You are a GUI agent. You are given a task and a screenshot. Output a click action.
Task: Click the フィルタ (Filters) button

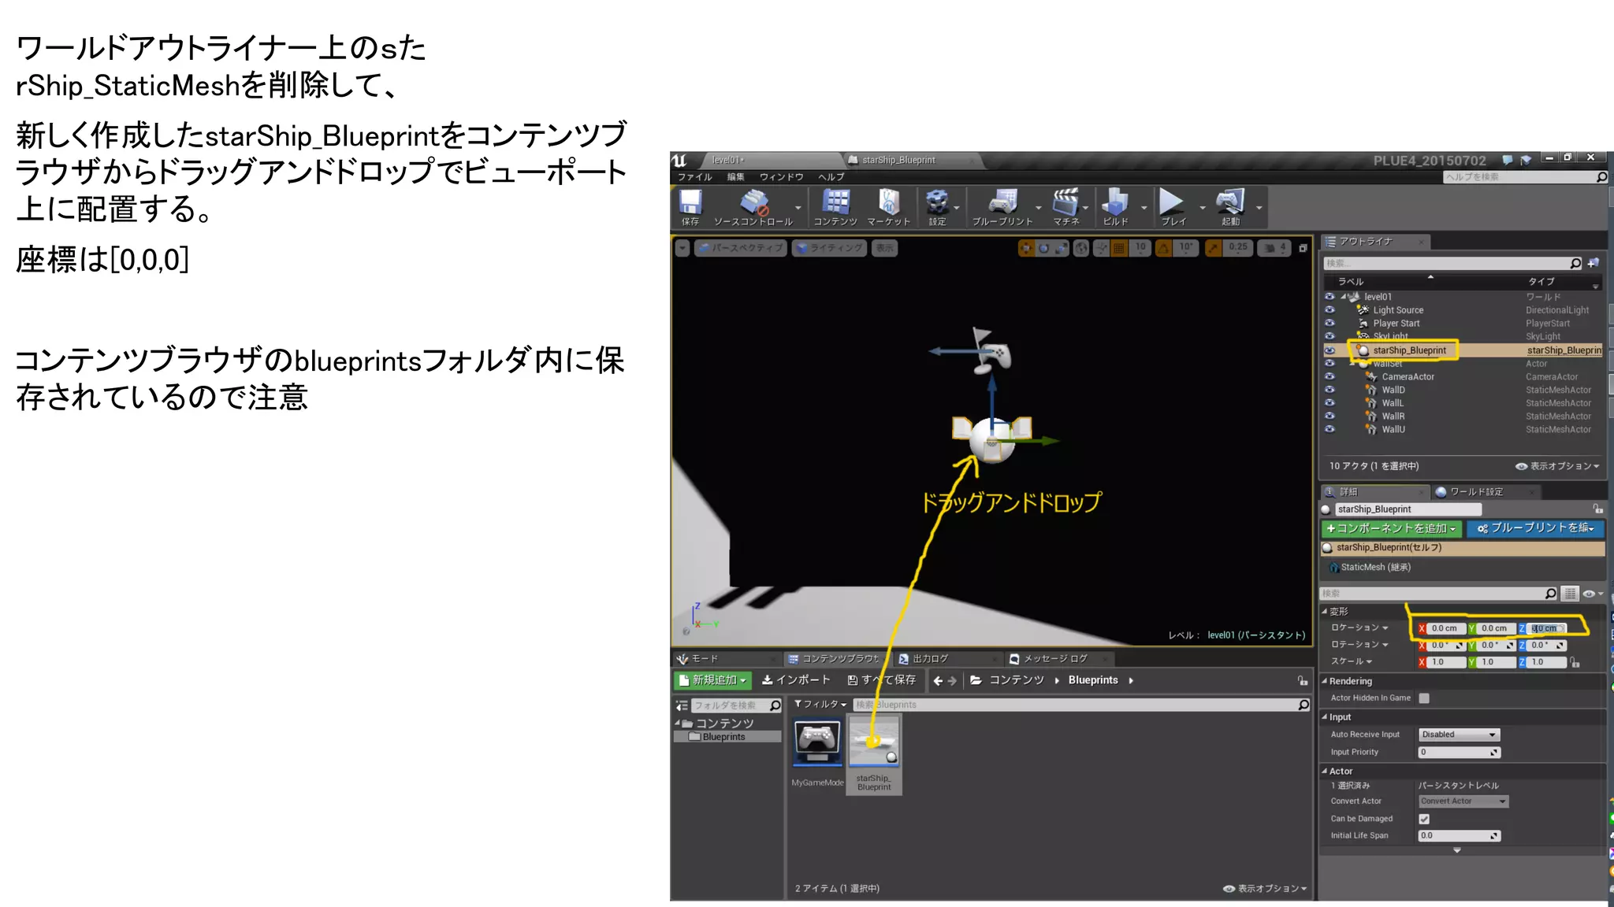point(820,705)
